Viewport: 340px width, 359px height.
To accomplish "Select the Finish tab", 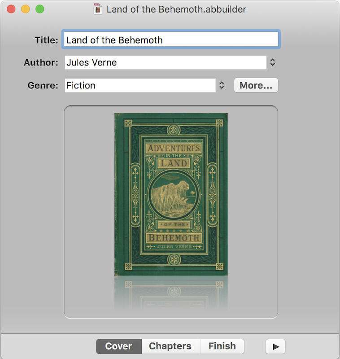I will (x=222, y=346).
